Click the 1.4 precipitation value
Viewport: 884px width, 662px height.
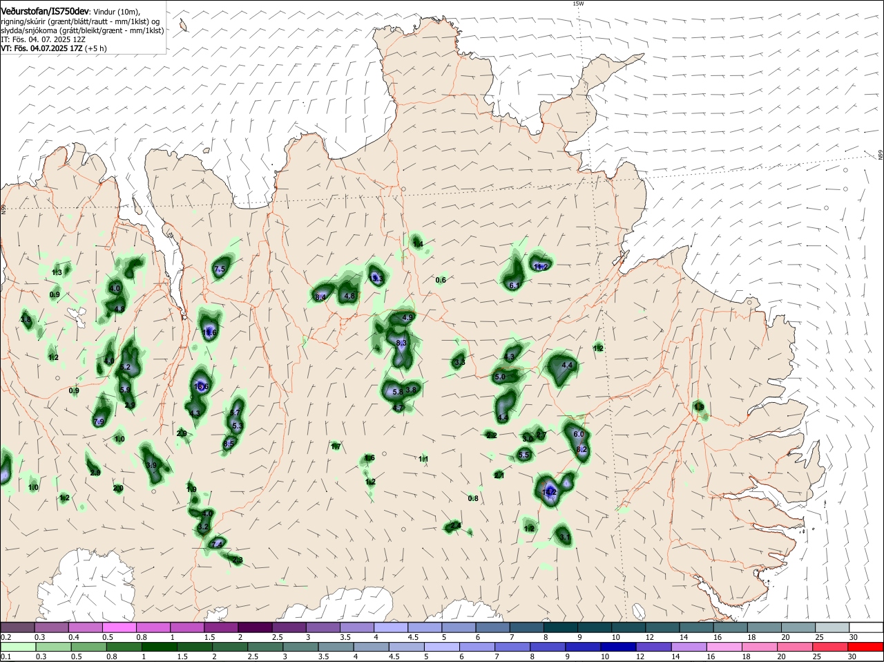point(418,243)
